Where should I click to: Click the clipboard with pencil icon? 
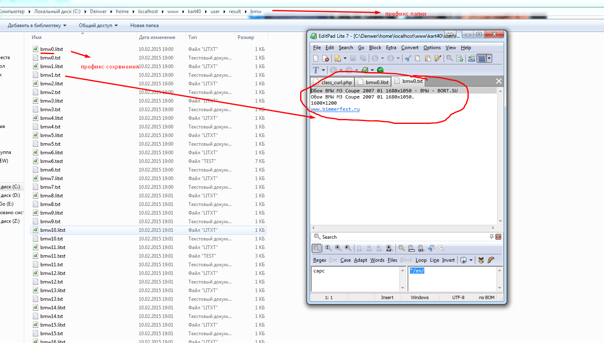point(437,58)
